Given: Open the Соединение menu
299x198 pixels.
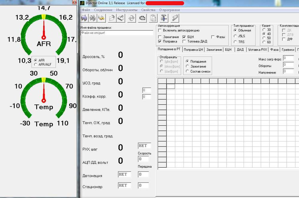Looking at the screenshot, I should pos(103,10).
